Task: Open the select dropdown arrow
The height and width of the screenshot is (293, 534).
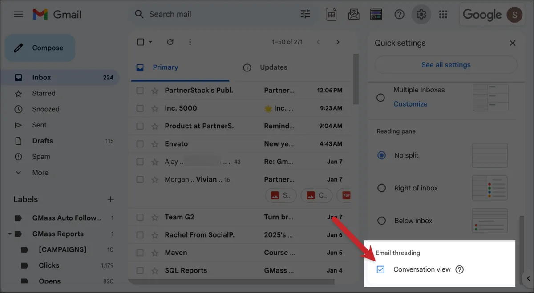Action: click(150, 42)
